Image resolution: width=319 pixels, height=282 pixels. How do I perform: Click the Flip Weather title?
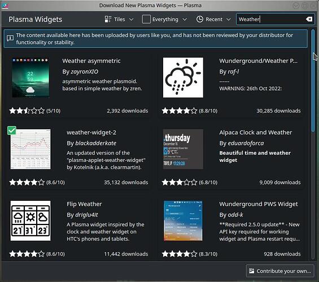tap(84, 204)
